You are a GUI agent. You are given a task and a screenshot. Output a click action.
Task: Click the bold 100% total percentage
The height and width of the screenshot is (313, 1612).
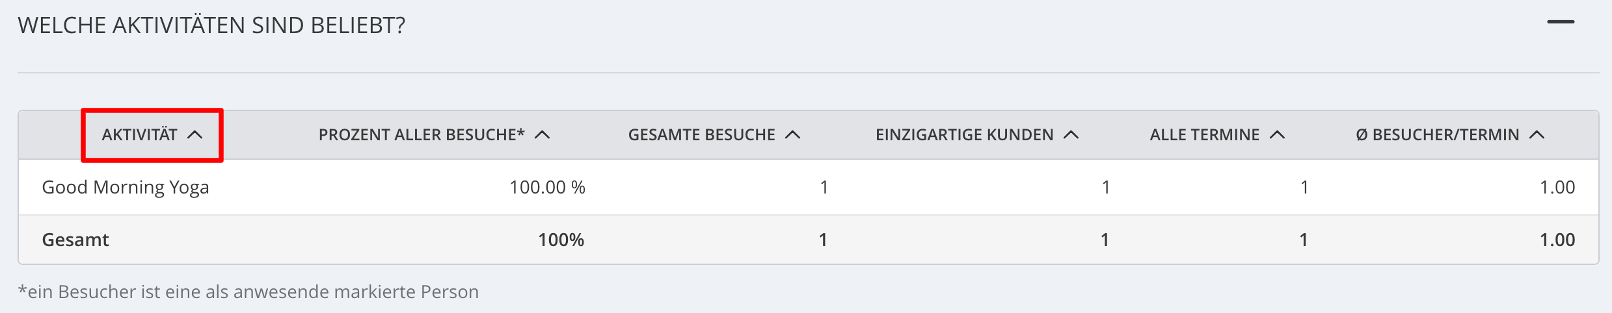[561, 240]
